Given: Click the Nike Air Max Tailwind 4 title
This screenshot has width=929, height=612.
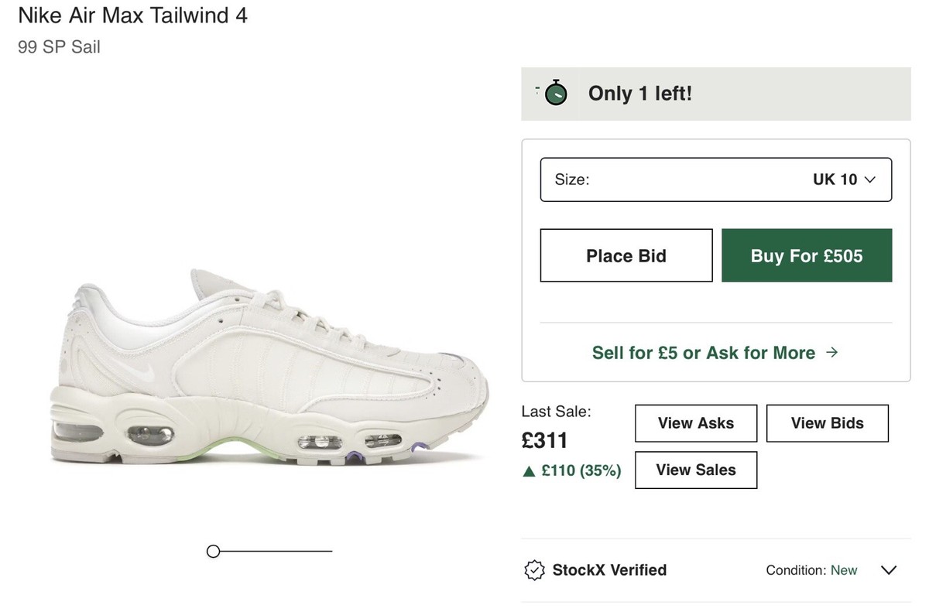Looking at the screenshot, I should point(132,15).
